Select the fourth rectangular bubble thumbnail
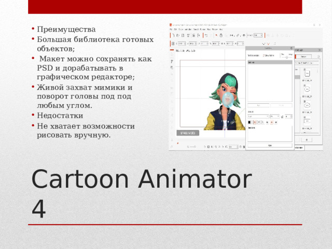Screen dimensions: 332x249 pyautogui.click(x=307, y=121)
